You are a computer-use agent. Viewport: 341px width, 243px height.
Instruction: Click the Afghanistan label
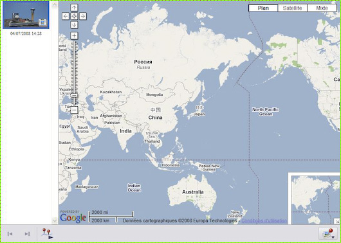[x=111, y=116]
